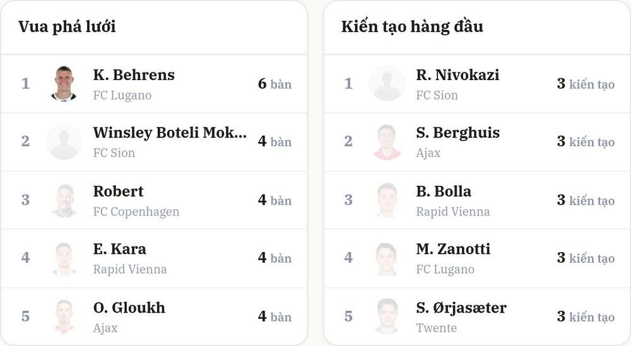
Task: Click M. Zanotti's portrait image
Action: click(x=387, y=258)
